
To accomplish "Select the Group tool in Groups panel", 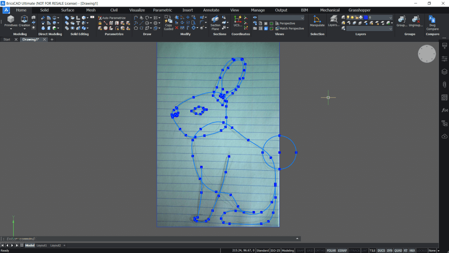I will (x=403, y=22).
